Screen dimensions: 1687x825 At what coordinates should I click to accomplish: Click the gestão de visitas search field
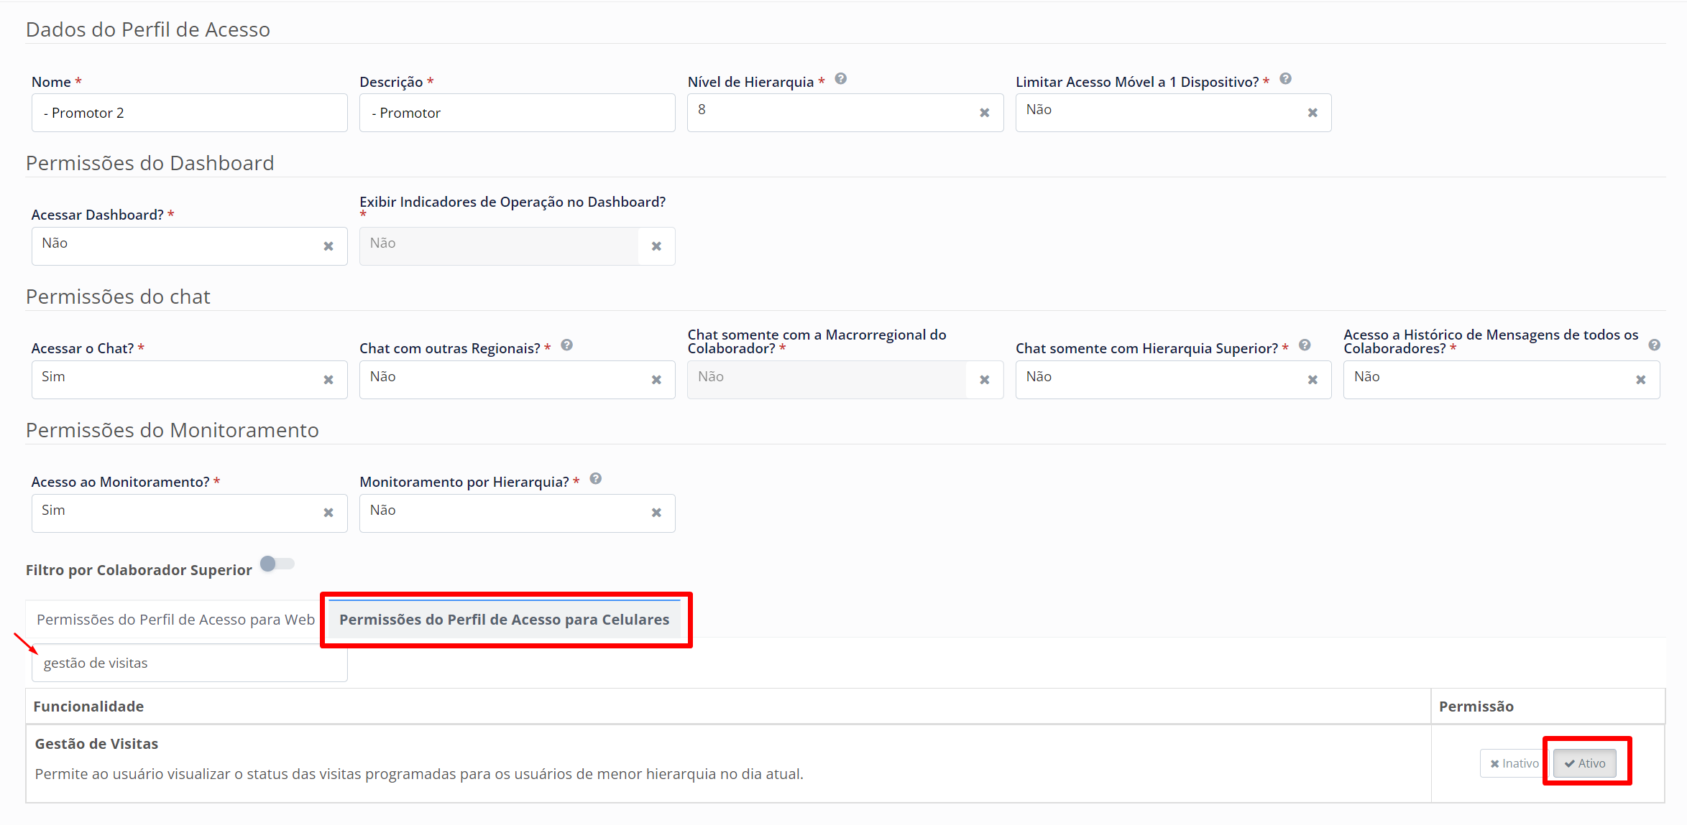pyautogui.click(x=189, y=663)
